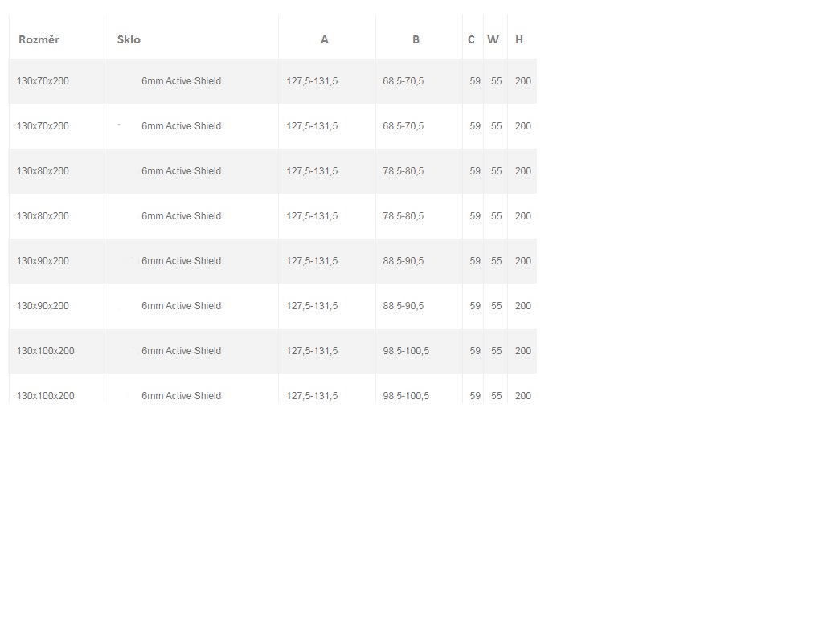Click the W column header
The width and height of the screenshot is (823, 617).
[493, 39]
